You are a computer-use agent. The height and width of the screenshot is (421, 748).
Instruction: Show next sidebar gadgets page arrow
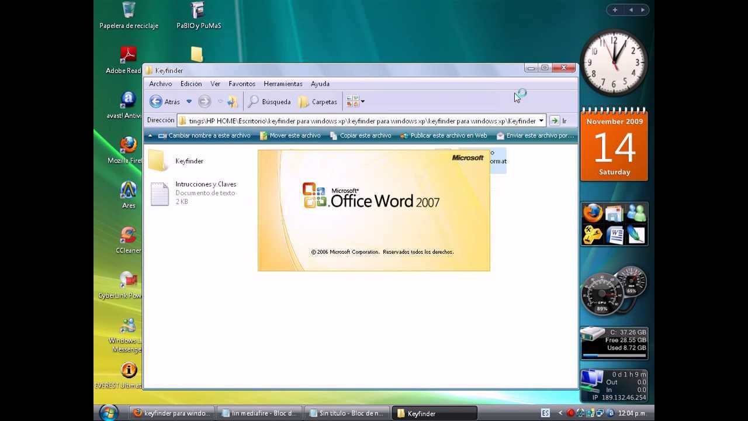click(x=643, y=10)
